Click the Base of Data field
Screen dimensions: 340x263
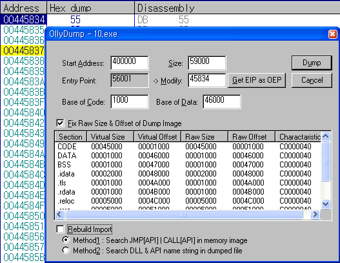(x=221, y=101)
